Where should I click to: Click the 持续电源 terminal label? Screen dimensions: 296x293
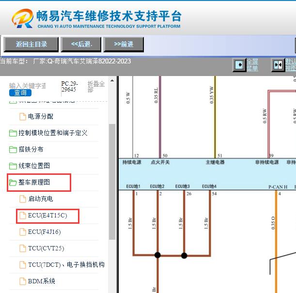[x=132, y=162]
